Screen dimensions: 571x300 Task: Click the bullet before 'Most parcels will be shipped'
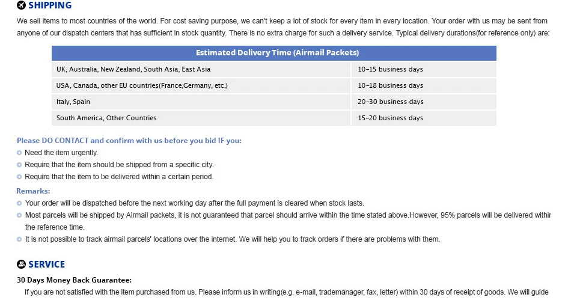click(19, 215)
